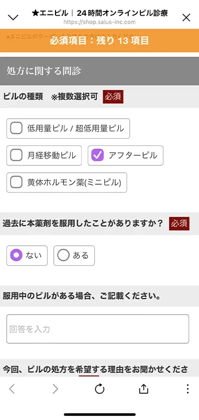Go forward with right arrow icon
Viewport: 199px width, 420px height.
(x=55, y=388)
